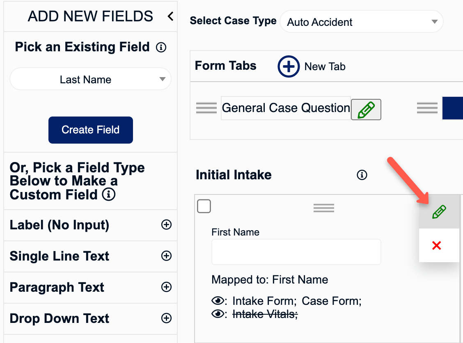463x343 pixels.
Task: Open the edit pencil for General Case Question tab
Action: coord(366,109)
